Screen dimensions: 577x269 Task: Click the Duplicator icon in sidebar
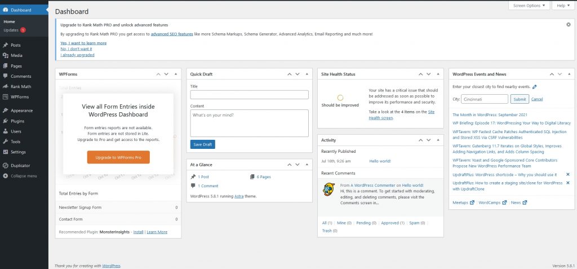coord(6,165)
